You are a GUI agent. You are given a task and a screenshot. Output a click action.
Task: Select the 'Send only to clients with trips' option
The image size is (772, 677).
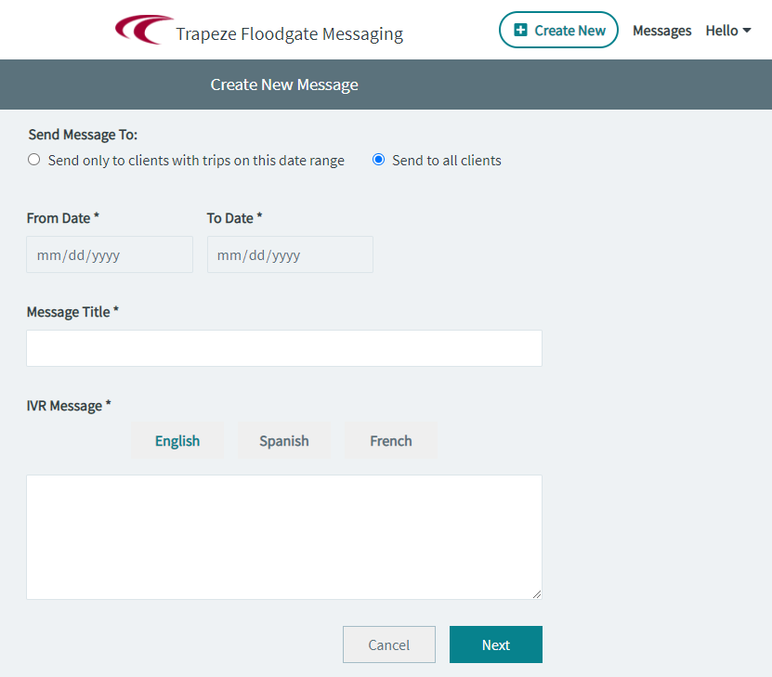tap(33, 159)
